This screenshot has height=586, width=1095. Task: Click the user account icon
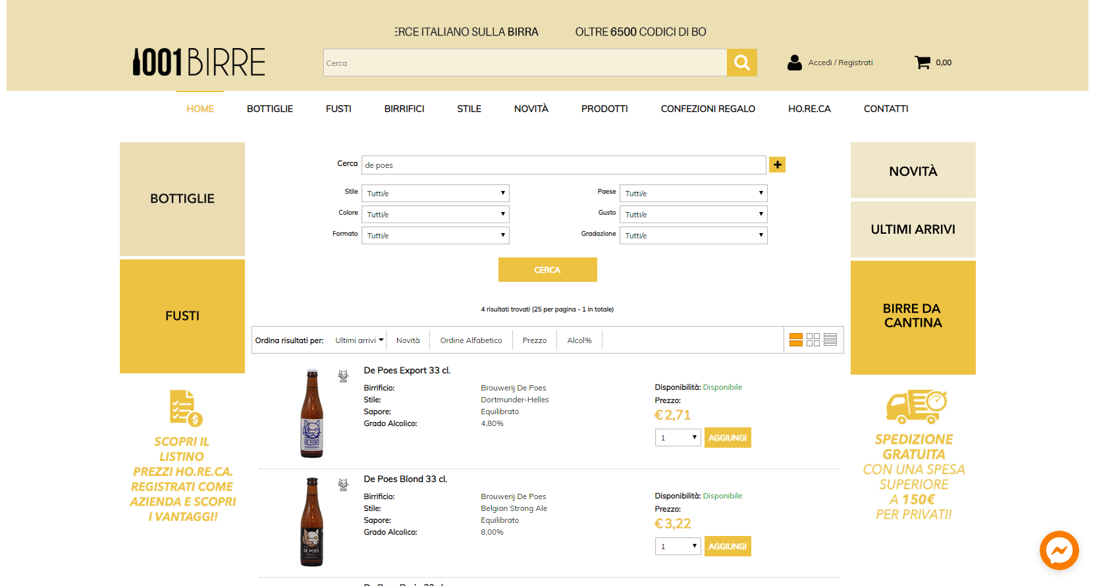pyautogui.click(x=795, y=63)
